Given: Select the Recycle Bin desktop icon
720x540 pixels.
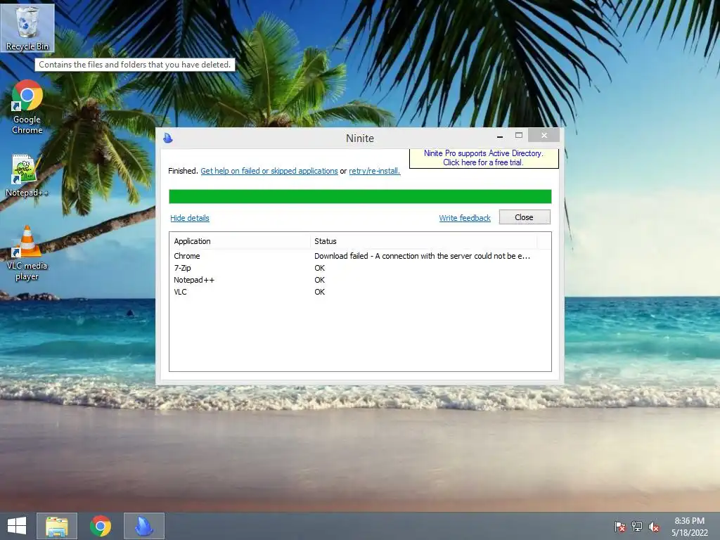Looking at the screenshot, I should [27, 28].
